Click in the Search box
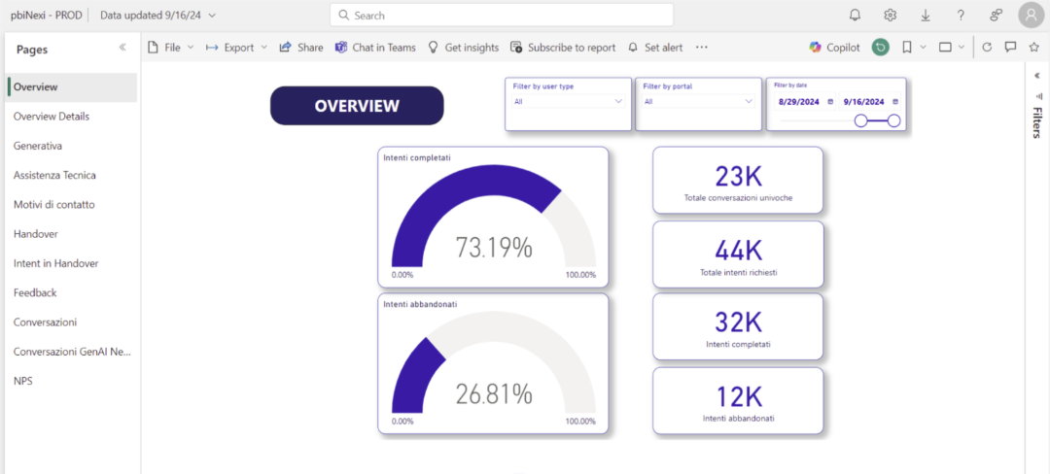The width and height of the screenshot is (1050, 475). tap(502, 15)
